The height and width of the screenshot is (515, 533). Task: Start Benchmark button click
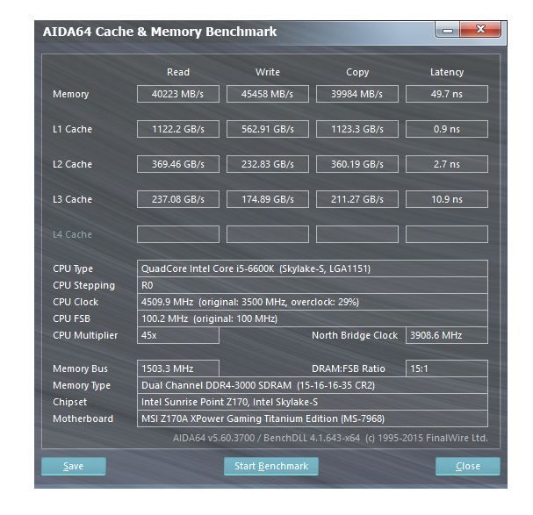click(271, 466)
